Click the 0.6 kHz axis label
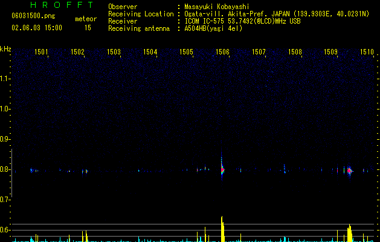 [x=5, y=230]
